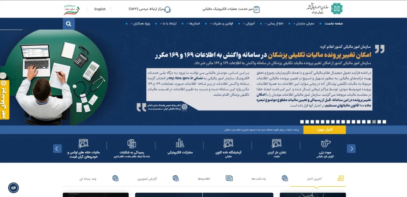Toggle the accessibility eye button
This screenshot has width=407, height=197.
[14, 187]
